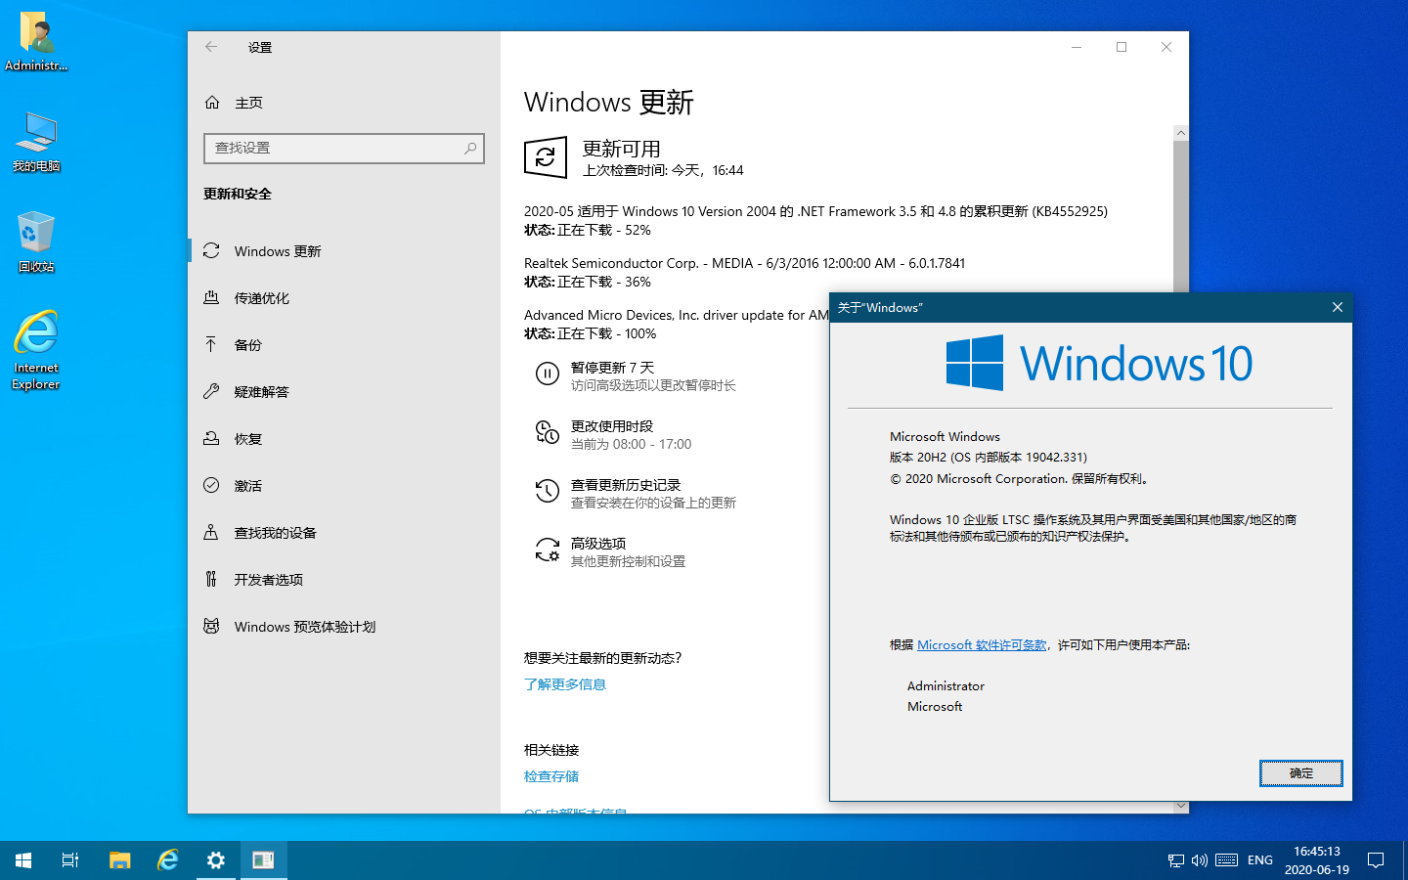Viewport: 1408px width, 880px height.
Task: Click the update refresh status icon
Action: 546,157
